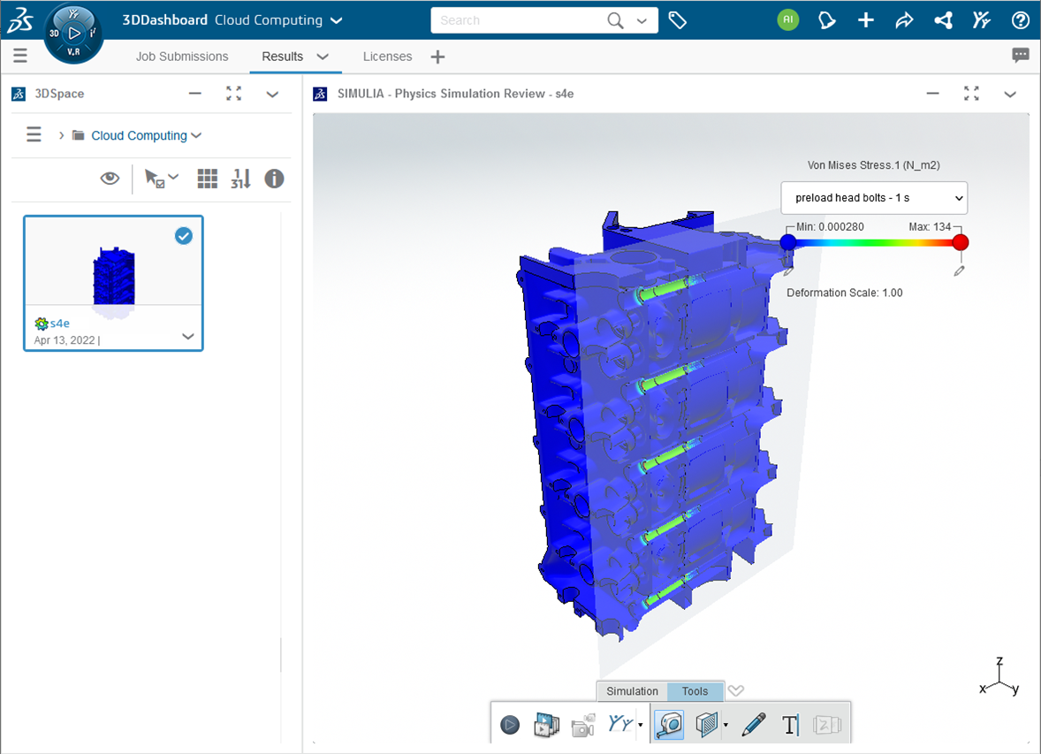Click the sort order icon in 3DSpace
Image resolution: width=1041 pixels, height=754 pixels.
(240, 179)
